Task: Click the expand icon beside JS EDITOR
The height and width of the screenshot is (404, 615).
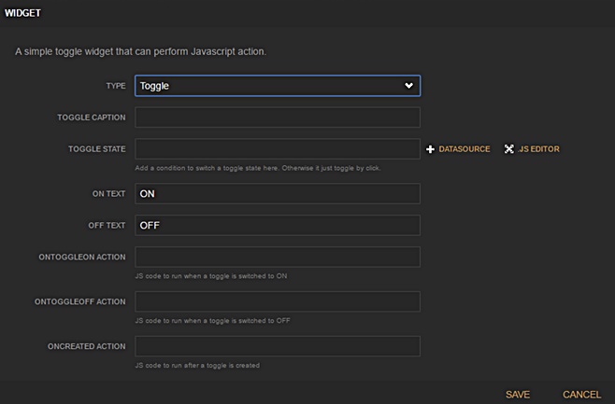Action: point(509,149)
